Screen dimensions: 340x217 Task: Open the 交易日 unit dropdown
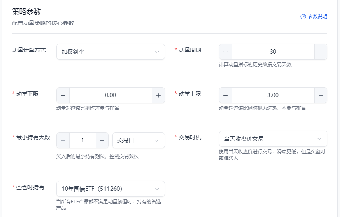pos(138,140)
